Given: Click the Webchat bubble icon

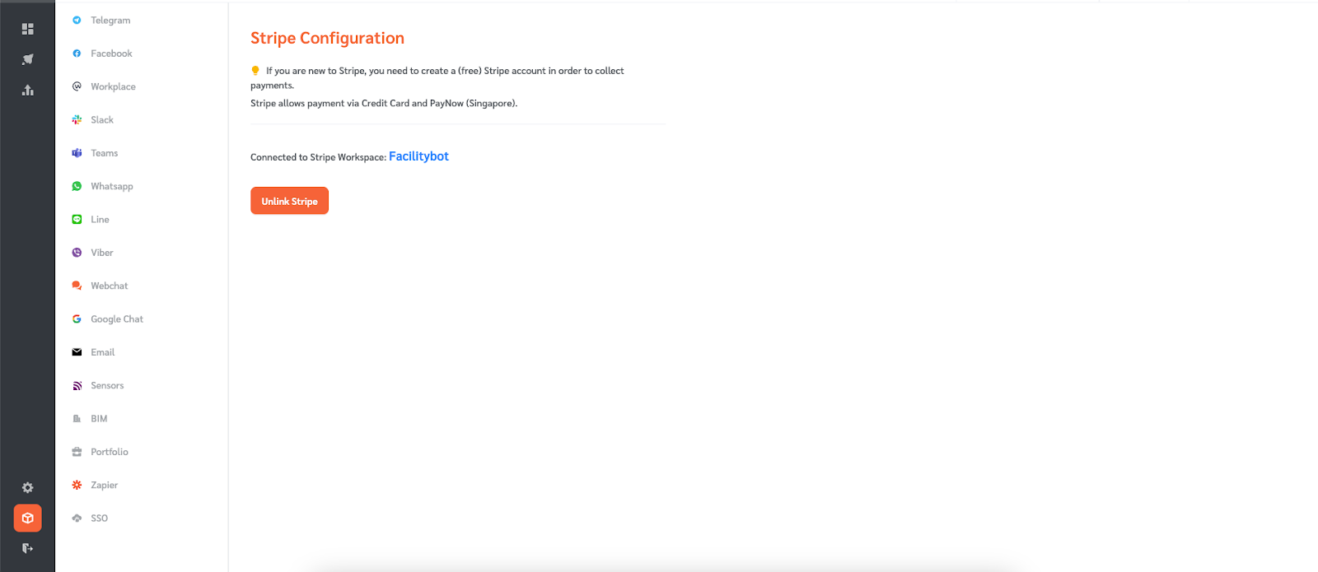Looking at the screenshot, I should click(77, 286).
